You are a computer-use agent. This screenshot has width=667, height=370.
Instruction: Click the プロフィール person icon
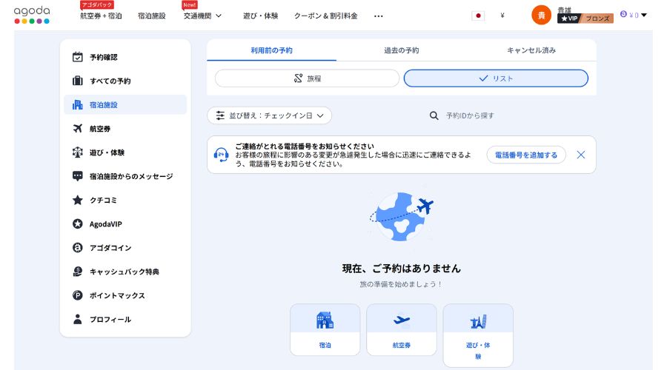(77, 319)
